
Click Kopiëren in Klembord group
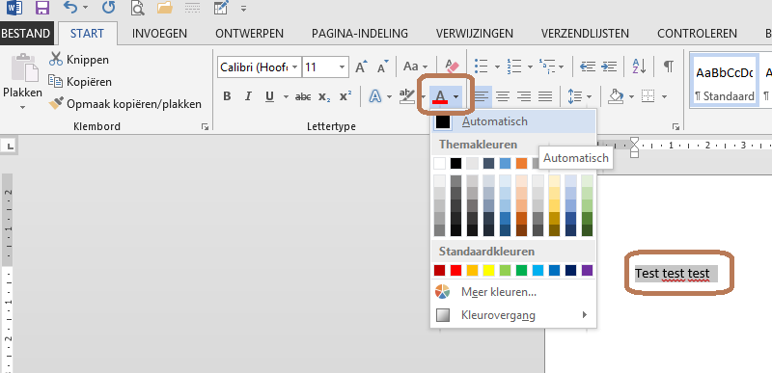click(x=80, y=82)
